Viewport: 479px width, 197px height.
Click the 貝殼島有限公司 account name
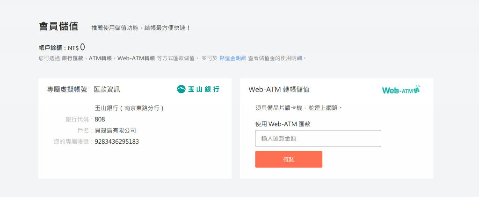point(115,131)
